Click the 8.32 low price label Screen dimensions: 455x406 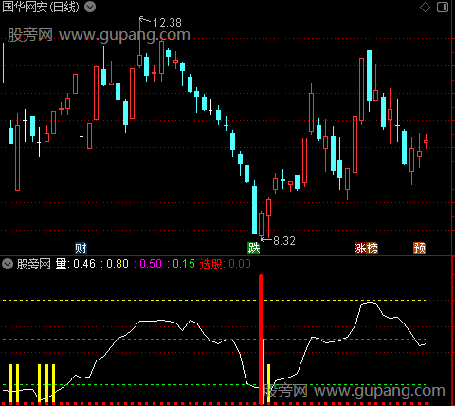284,241
